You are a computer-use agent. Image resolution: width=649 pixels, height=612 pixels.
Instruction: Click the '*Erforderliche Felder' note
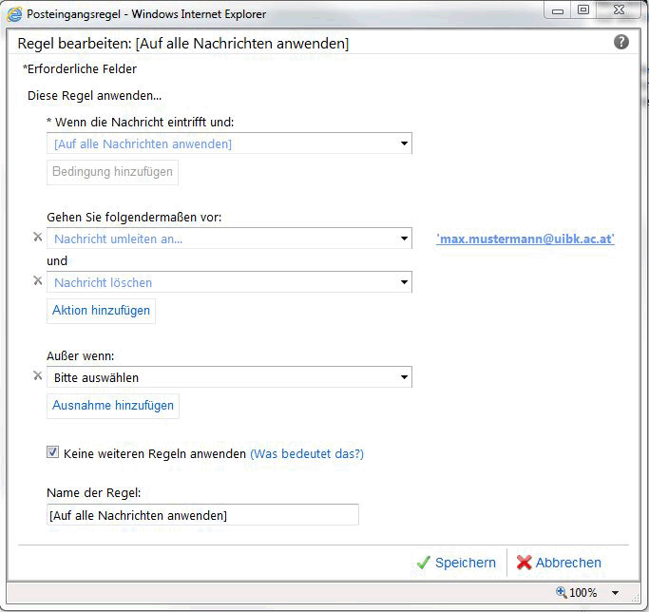80,69
